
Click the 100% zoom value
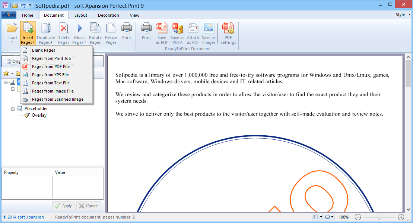pos(343,217)
